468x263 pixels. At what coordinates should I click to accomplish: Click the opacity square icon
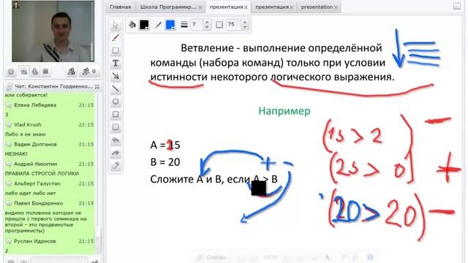tap(219, 25)
